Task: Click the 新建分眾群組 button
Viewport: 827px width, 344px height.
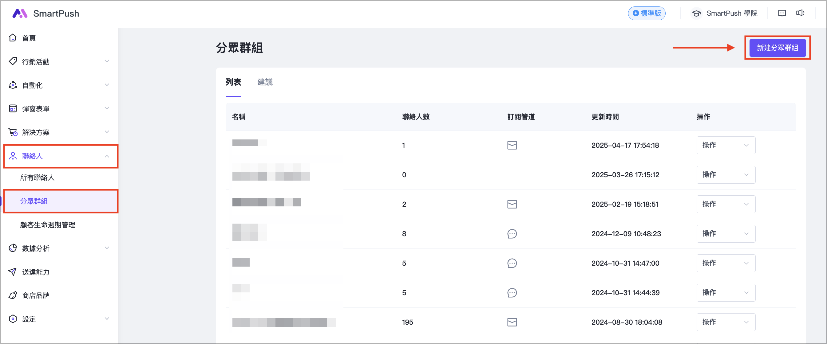Action: (777, 48)
